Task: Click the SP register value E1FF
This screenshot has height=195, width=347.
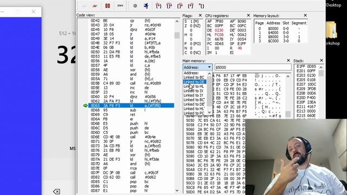Action: (242, 43)
